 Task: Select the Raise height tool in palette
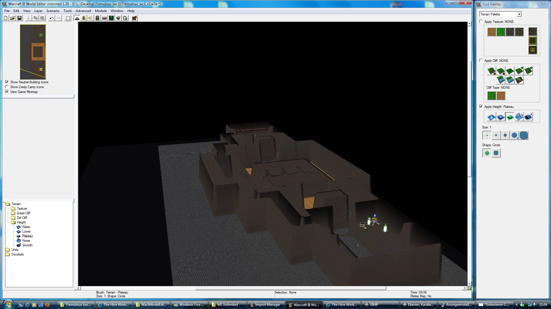pyautogui.click(x=491, y=117)
